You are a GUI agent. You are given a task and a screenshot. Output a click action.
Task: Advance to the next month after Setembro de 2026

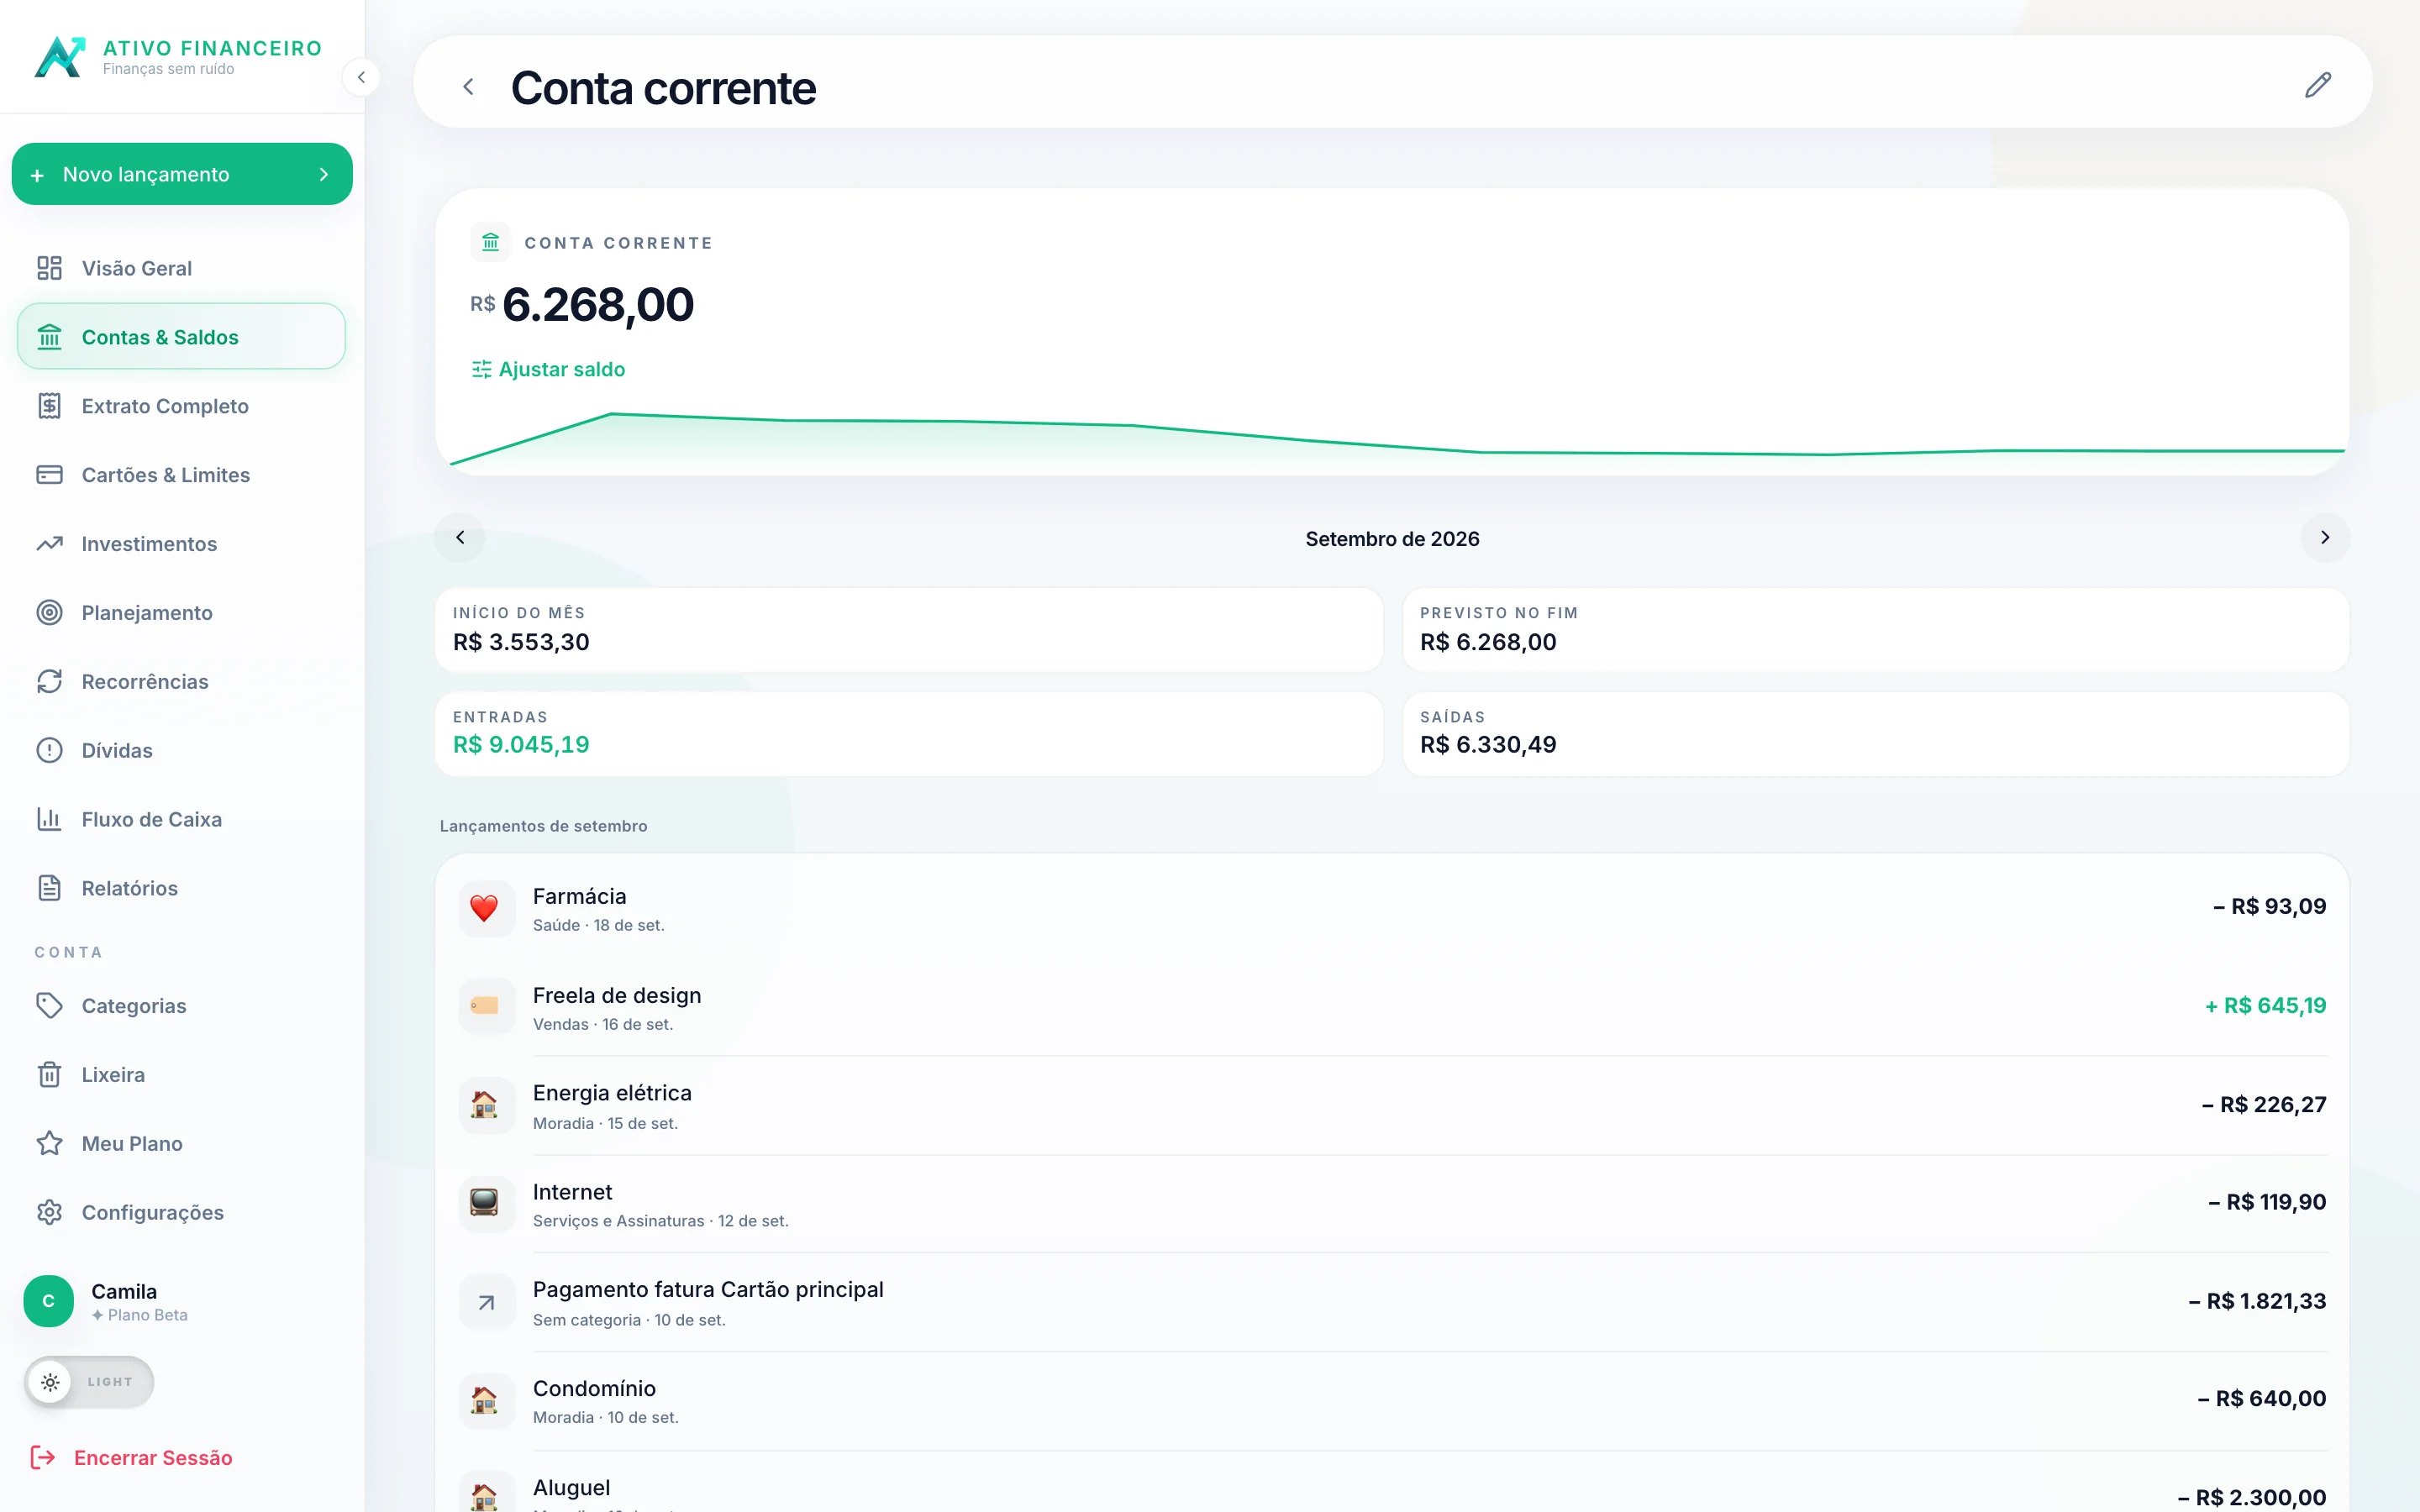click(x=2325, y=538)
